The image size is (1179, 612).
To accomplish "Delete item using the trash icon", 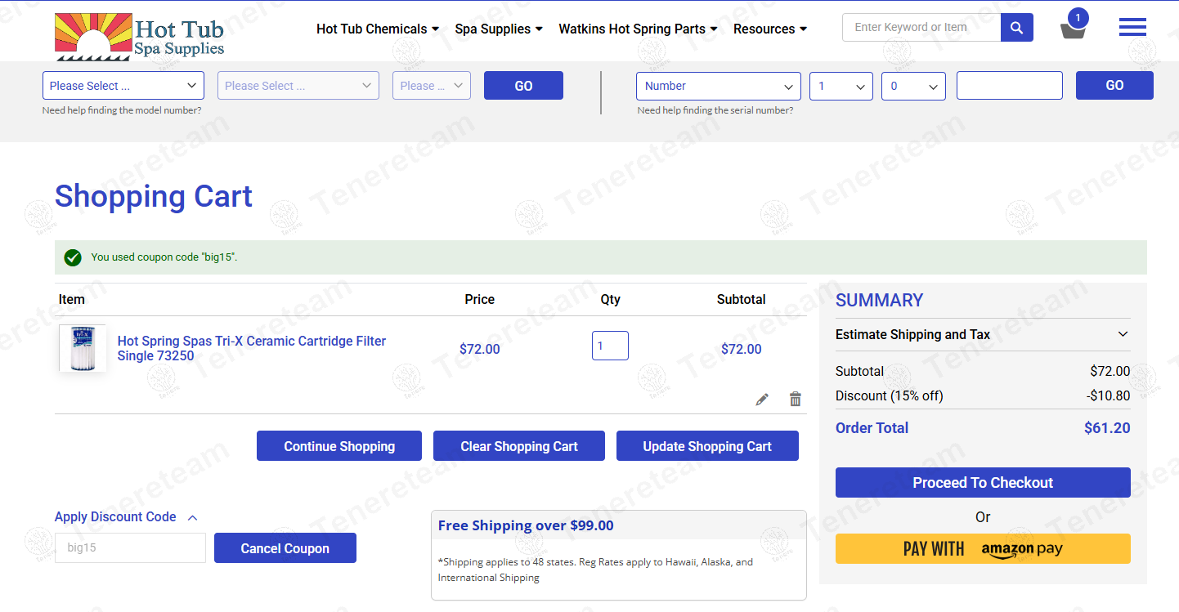I will tap(795, 400).
